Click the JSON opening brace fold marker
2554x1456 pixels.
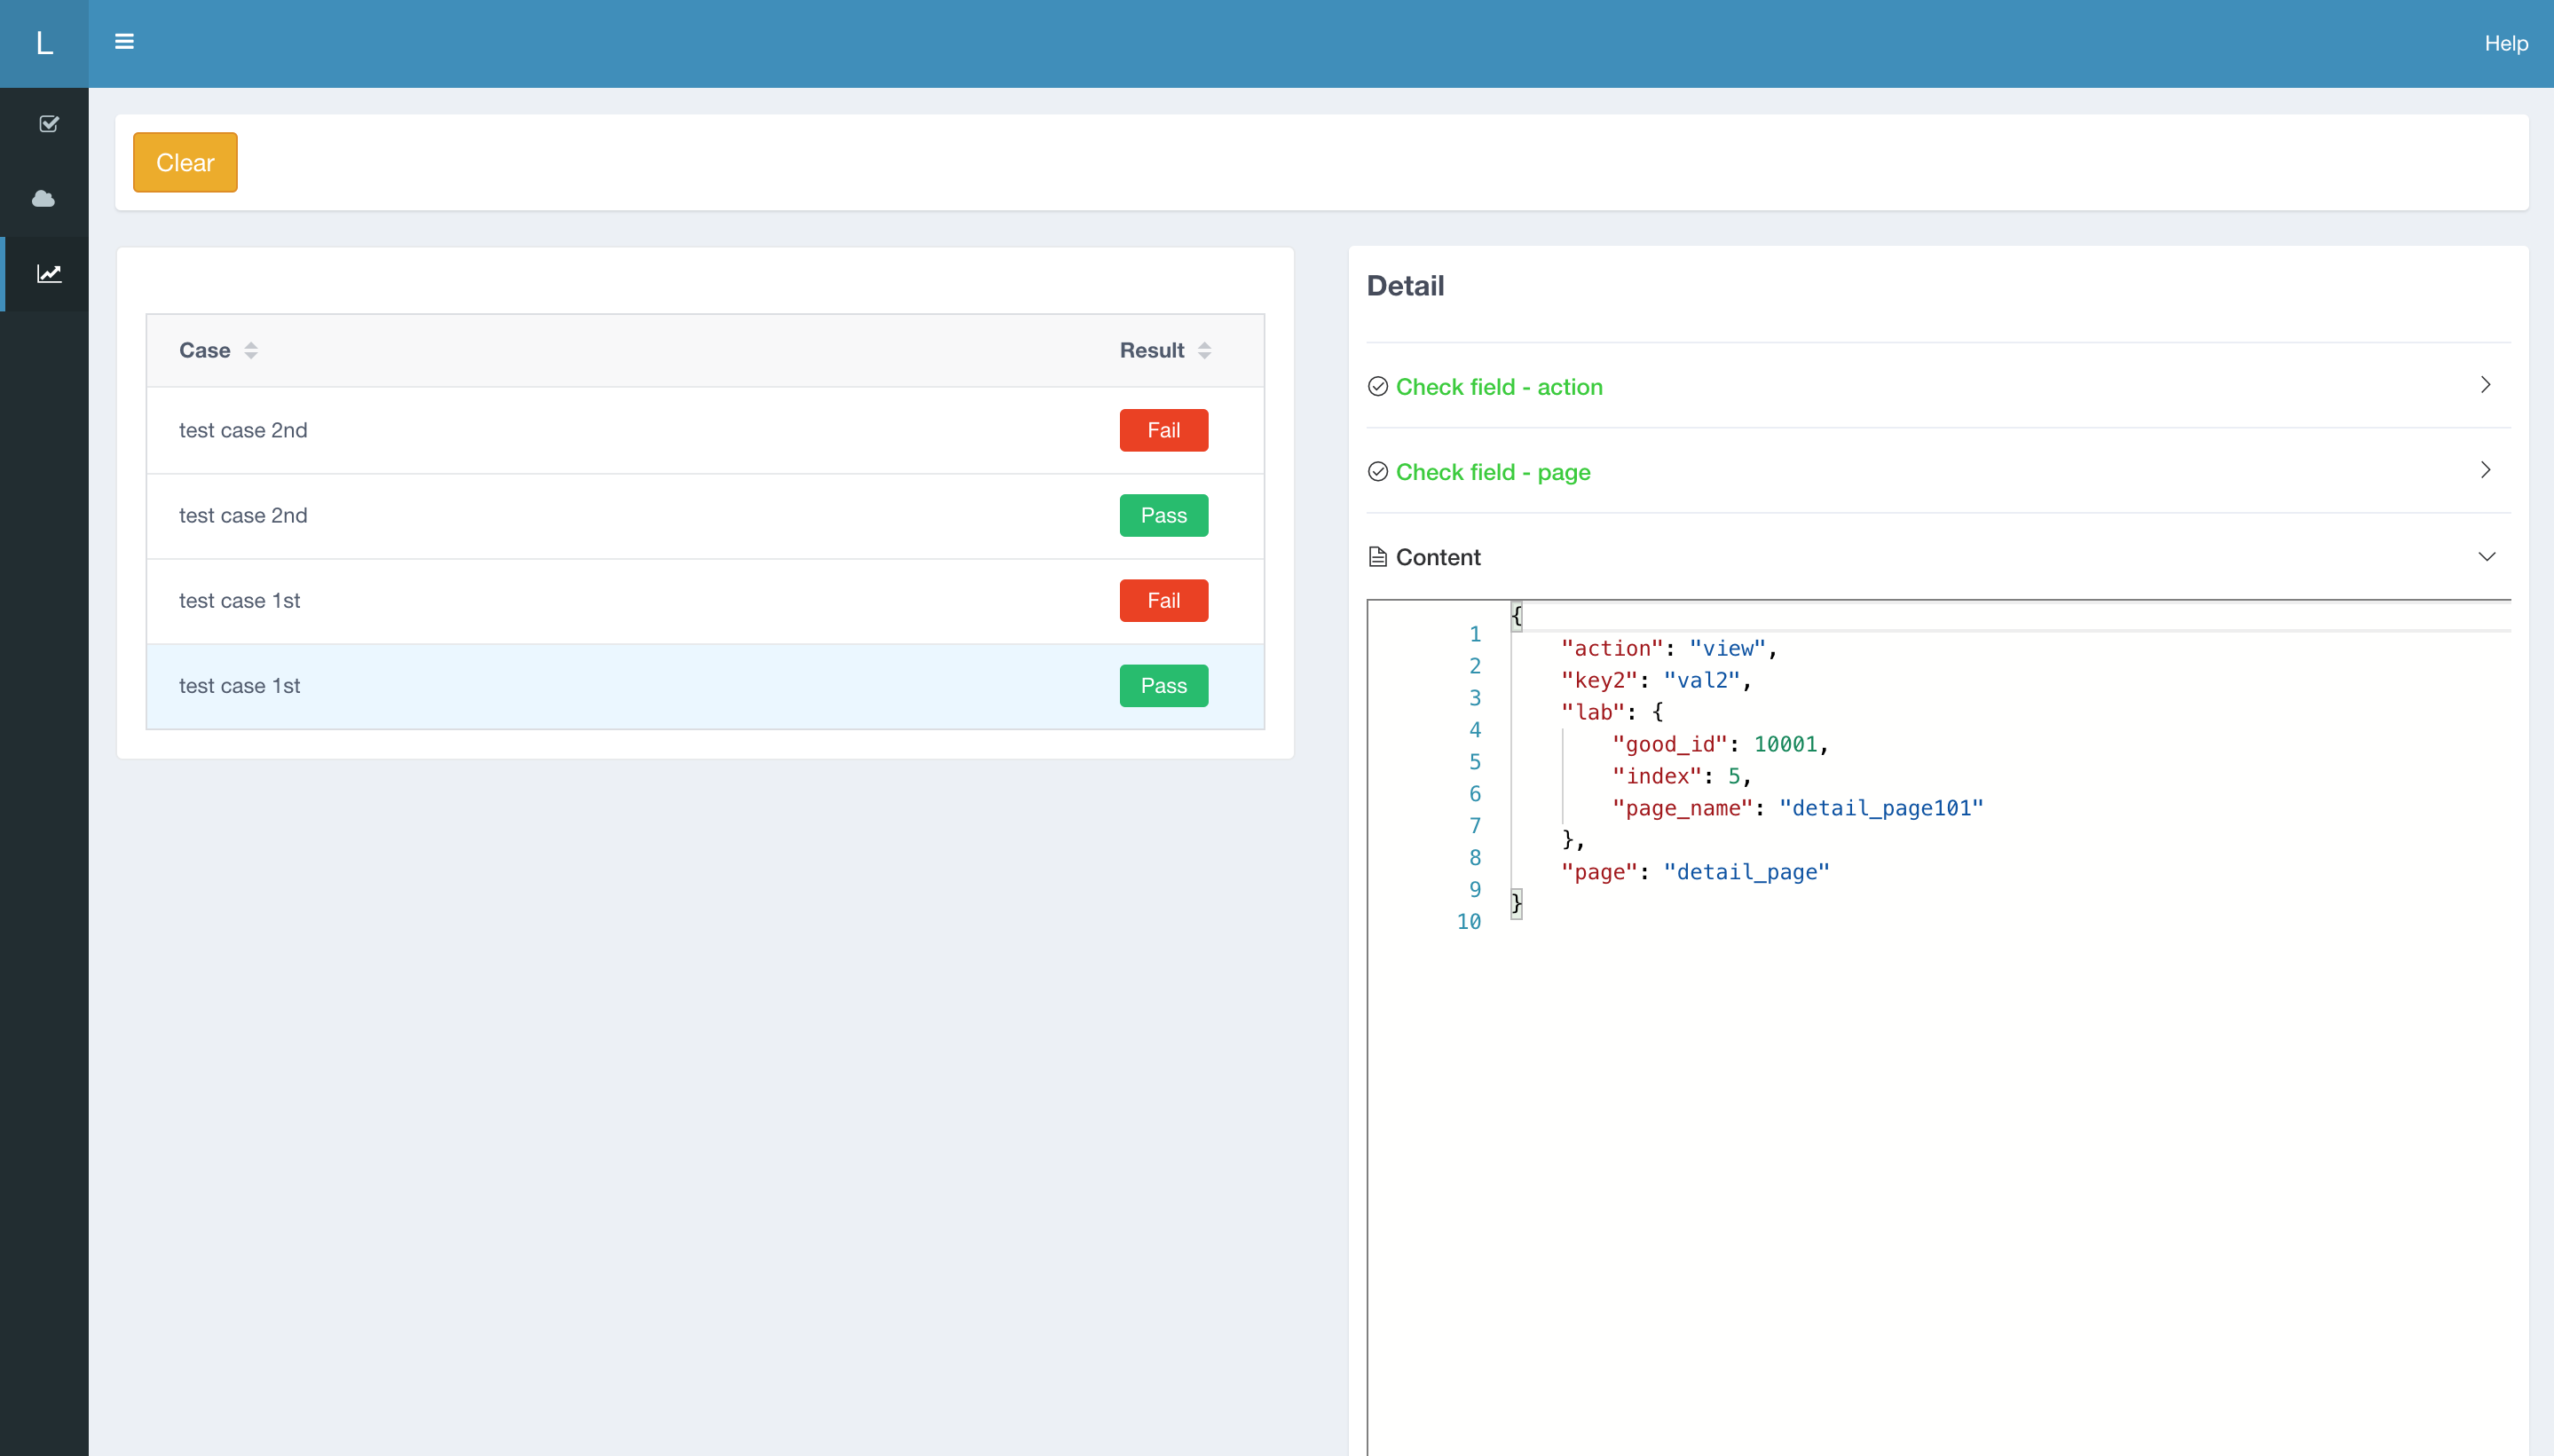[x=1516, y=615]
